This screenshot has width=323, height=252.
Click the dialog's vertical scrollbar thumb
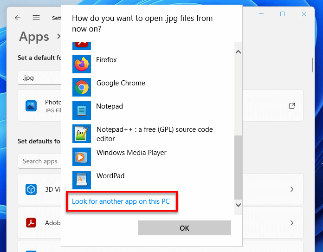click(238, 168)
